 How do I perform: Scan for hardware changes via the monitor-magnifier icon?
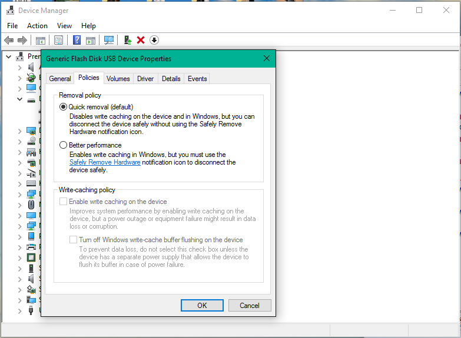[x=109, y=40]
